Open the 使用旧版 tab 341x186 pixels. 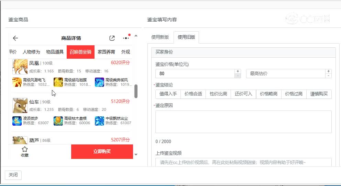186,37
